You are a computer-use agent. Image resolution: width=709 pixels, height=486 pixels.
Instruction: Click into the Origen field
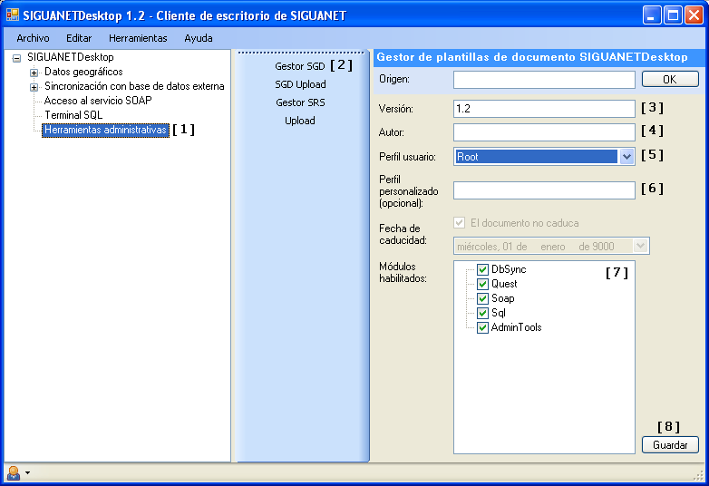tap(544, 80)
